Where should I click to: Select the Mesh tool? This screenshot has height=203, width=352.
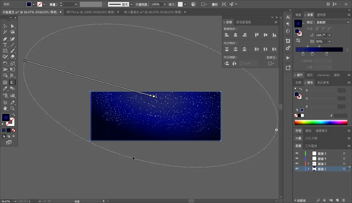tap(5, 83)
